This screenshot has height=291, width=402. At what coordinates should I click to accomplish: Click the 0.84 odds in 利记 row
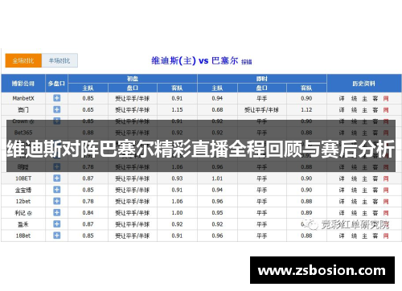[x=88, y=213]
